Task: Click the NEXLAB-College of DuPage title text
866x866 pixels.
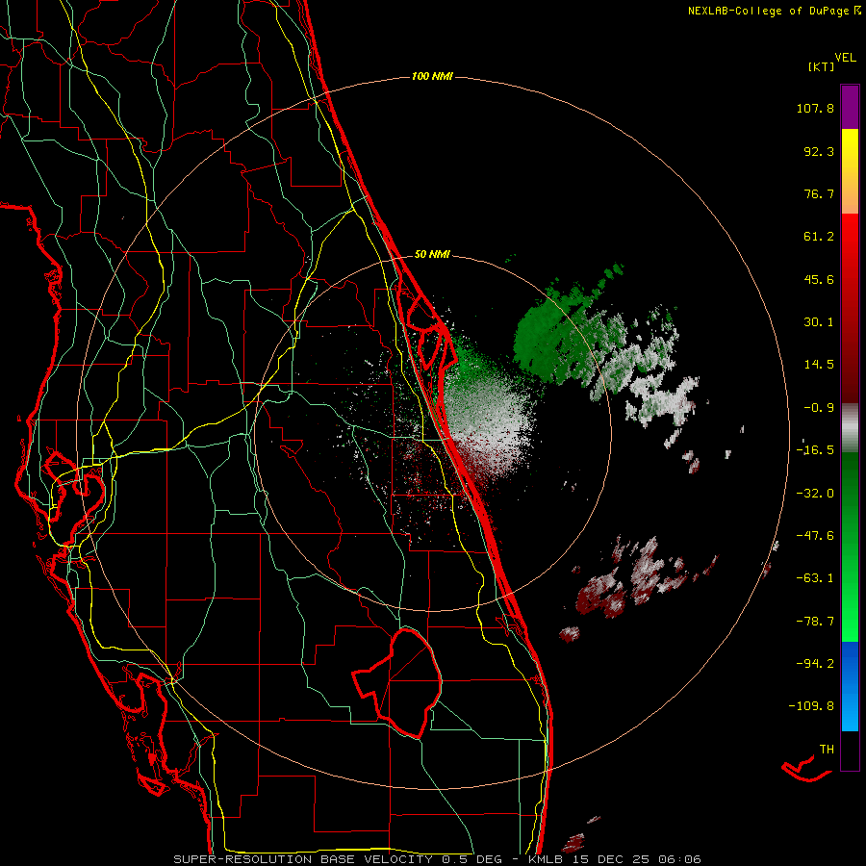Action: tap(768, 11)
